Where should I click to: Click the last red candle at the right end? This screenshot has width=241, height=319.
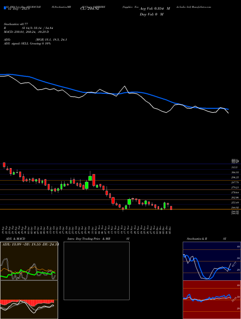(x=171, y=208)
